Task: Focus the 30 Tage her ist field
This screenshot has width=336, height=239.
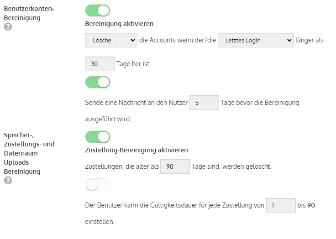Action: (x=100, y=64)
